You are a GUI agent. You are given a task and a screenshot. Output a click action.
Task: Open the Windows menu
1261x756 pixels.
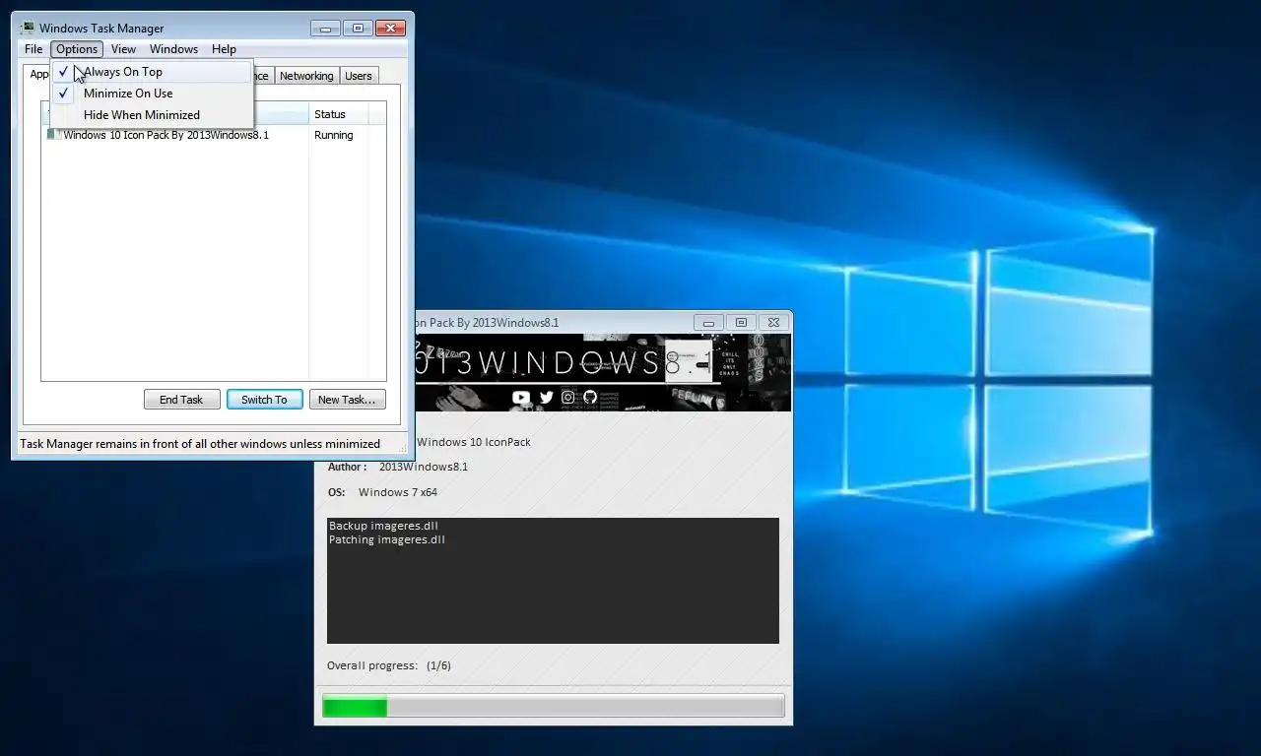(x=173, y=49)
